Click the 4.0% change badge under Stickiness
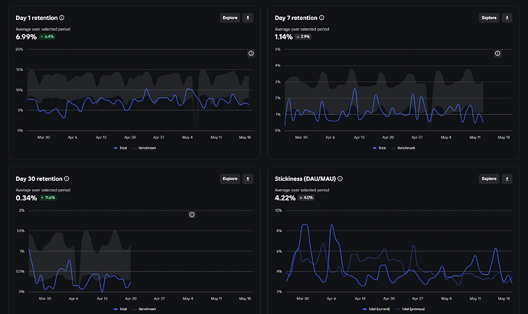Image resolution: width=528 pixels, height=314 pixels. [306, 198]
